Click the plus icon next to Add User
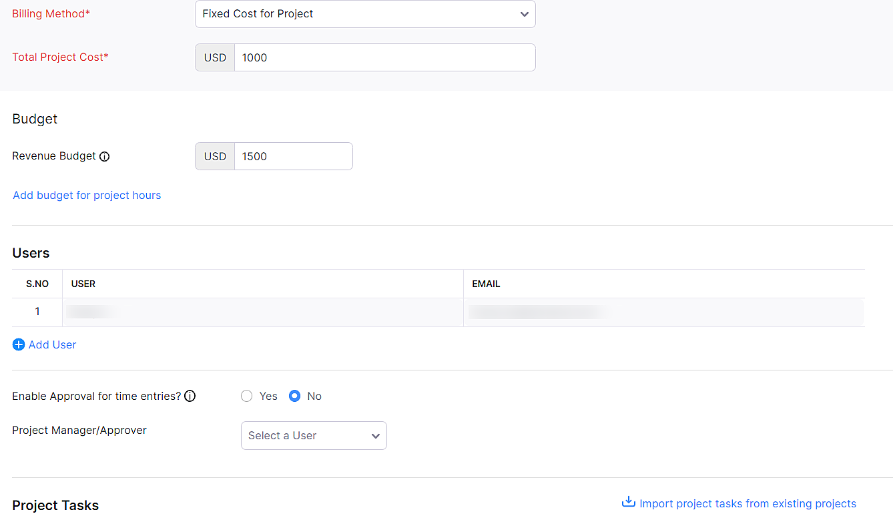The height and width of the screenshot is (520, 893). point(19,345)
